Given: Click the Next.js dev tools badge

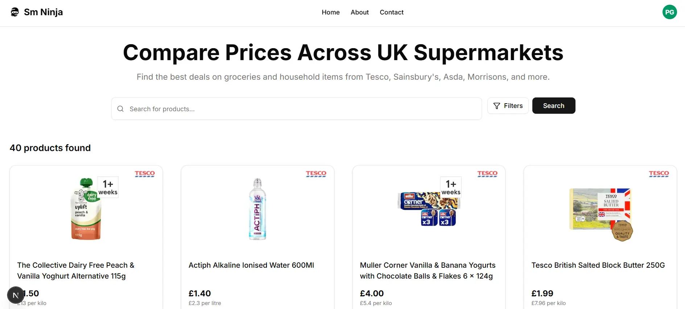Looking at the screenshot, I should 15,295.
